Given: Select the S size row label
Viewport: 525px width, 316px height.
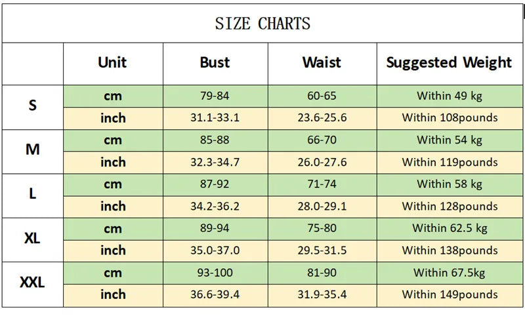Looking at the screenshot, I should [x=33, y=106].
